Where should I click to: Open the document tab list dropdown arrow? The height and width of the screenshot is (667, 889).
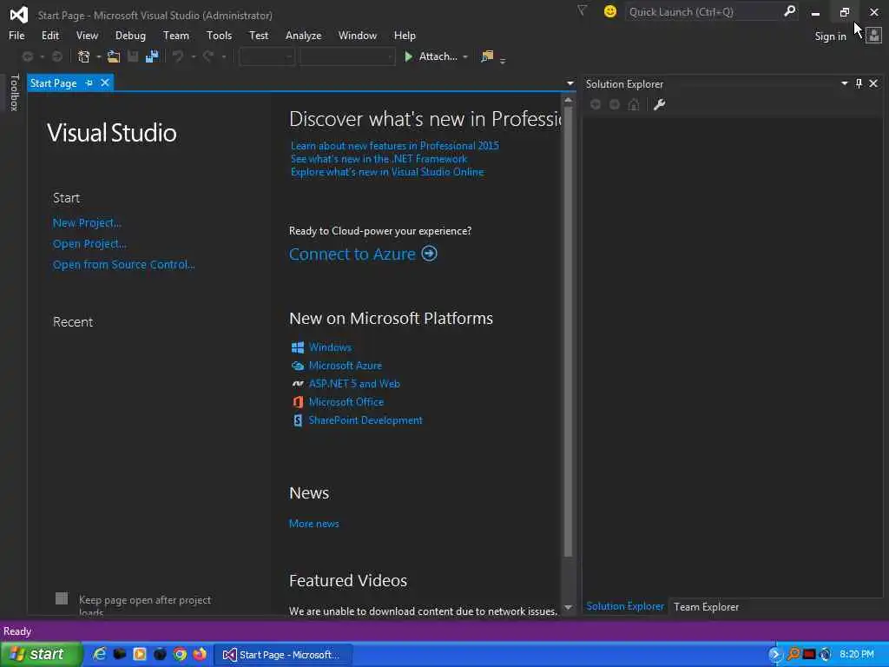click(570, 83)
